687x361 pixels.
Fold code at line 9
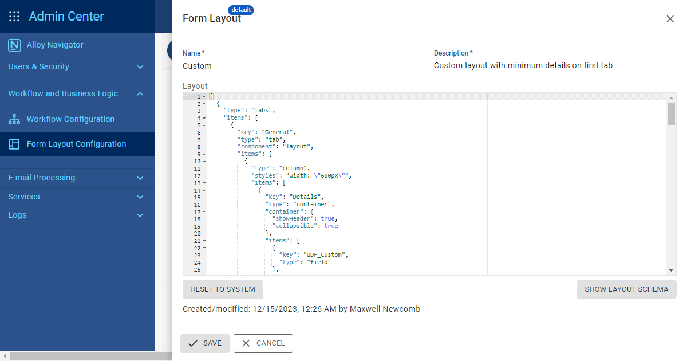(x=204, y=154)
